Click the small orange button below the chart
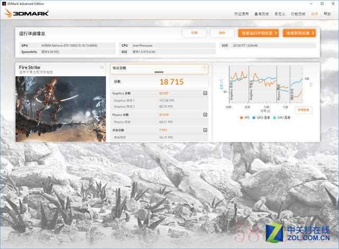The height and width of the screenshot is (249, 339). [304, 110]
